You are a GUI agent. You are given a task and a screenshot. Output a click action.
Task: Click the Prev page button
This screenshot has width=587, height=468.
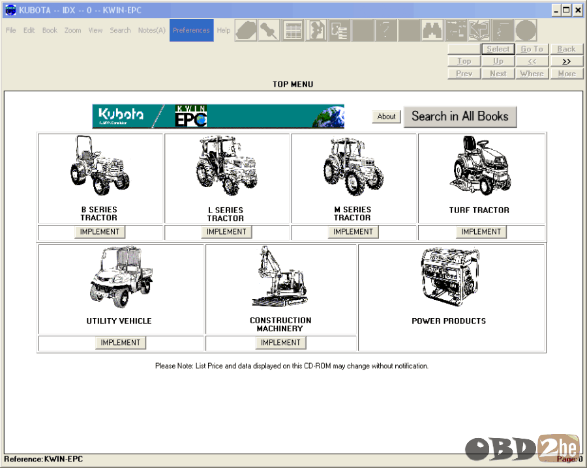coord(464,74)
